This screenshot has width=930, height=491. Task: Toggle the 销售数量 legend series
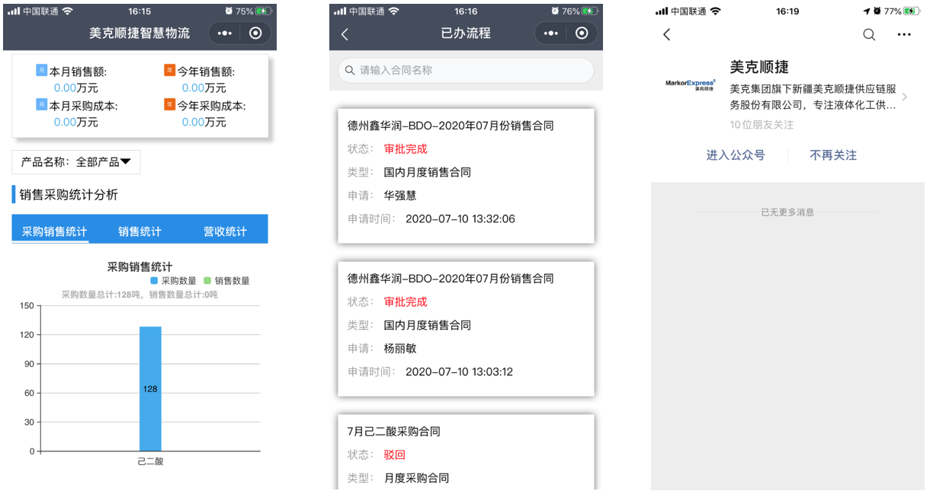click(226, 281)
